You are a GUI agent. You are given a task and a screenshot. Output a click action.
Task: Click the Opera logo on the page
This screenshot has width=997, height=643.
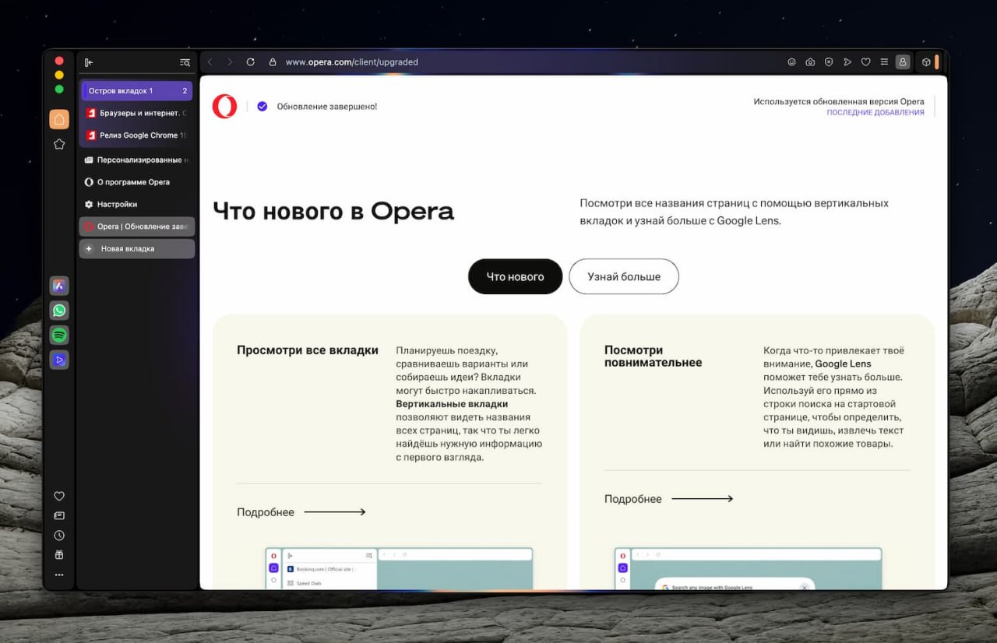click(224, 106)
